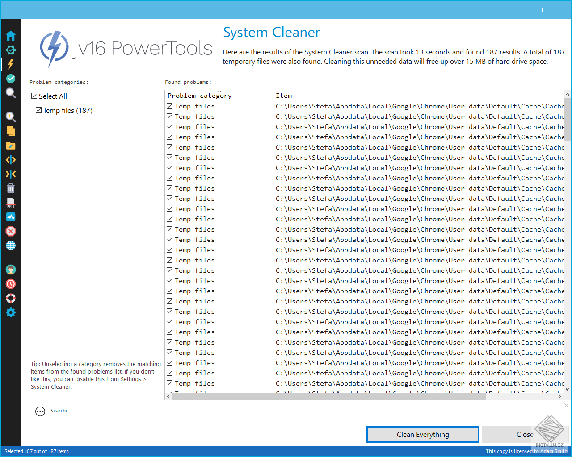This screenshot has height=457, width=572.
Task: Click the jv16 PowerTools logo
Action: click(x=126, y=48)
